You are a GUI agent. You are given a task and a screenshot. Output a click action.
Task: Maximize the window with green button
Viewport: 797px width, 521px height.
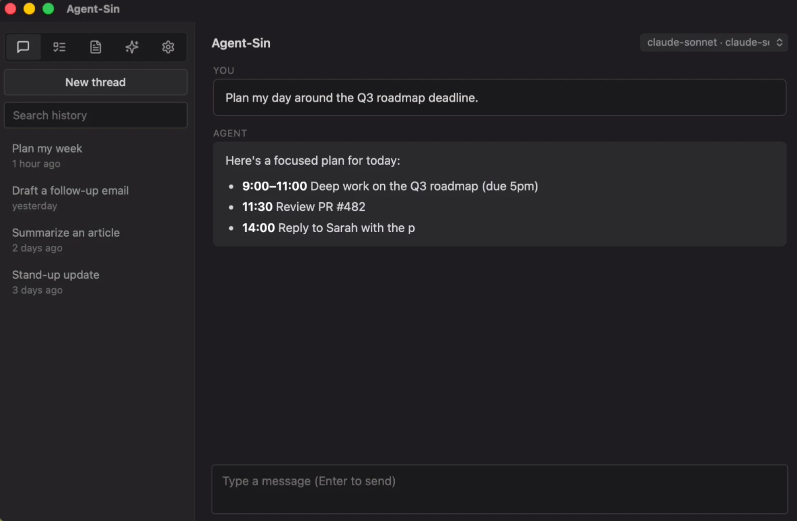[48, 9]
